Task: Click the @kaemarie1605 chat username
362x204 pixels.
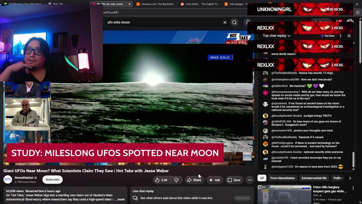Action: tap(282, 131)
